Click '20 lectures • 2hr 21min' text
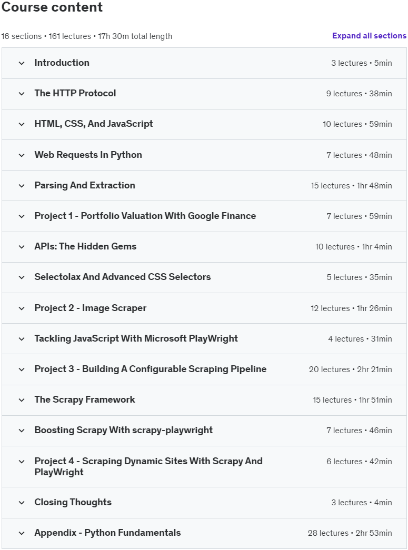This screenshot has width=408, height=550. coord(351,369)
